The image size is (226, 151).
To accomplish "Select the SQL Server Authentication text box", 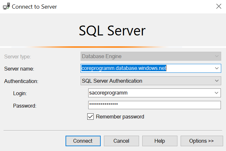I will (x=147, y=81).
